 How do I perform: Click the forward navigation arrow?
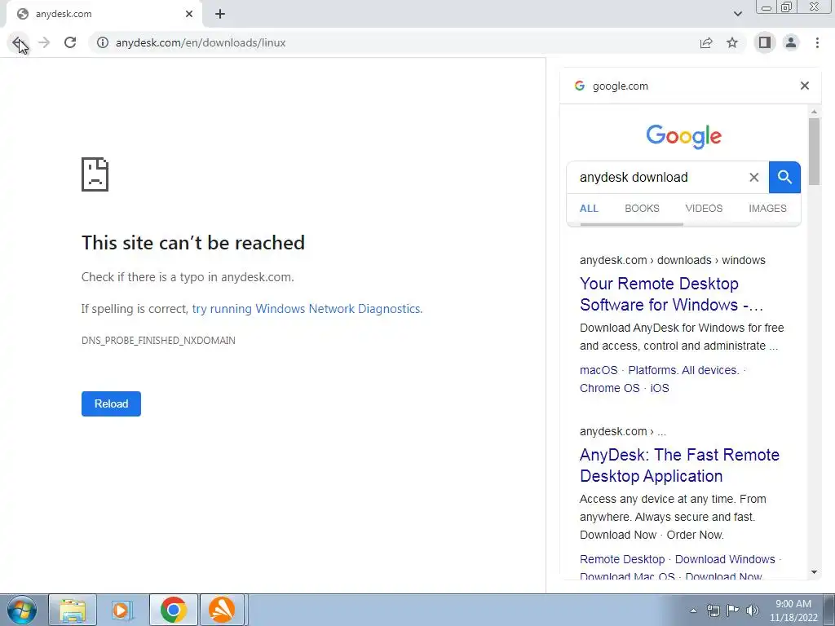[x=44, y=42]
